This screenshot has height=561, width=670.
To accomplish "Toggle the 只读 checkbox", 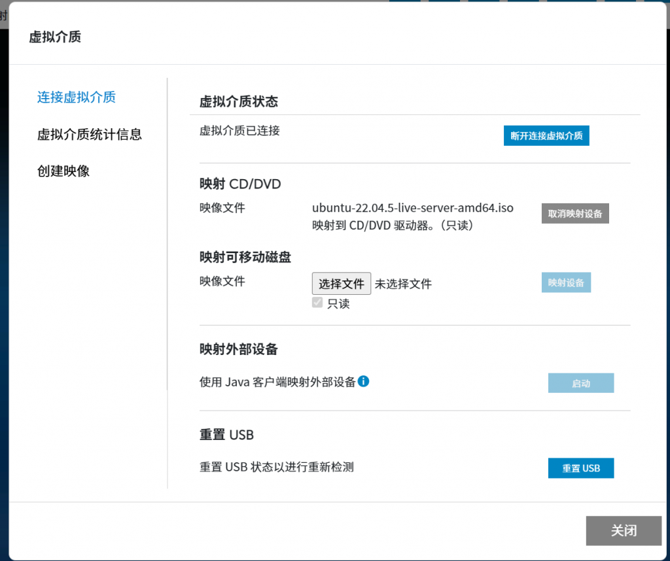I will [x=317, y=303].
